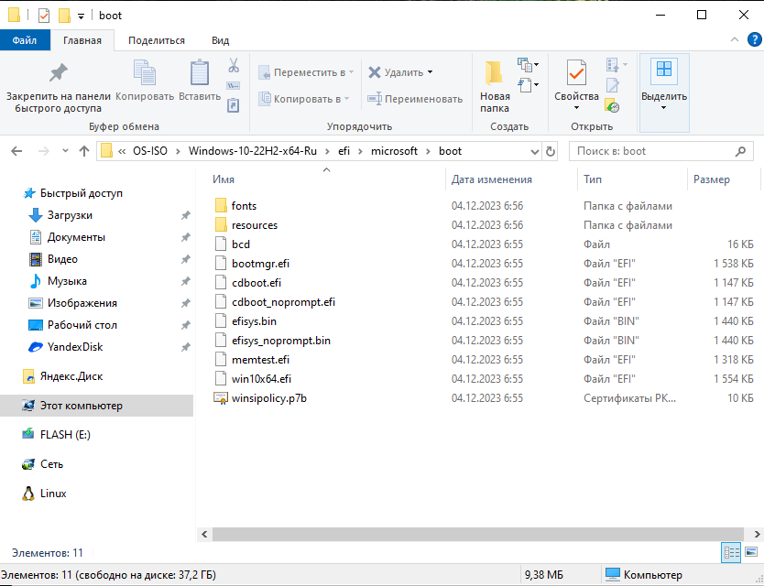Image resolution: width=764 pixels, height=586 pixels.
Task: Open the Файл menu tab
Action: click(25, 40)
